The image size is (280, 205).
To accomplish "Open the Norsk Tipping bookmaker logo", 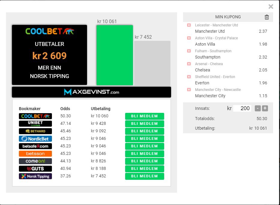I will [35, 176].
